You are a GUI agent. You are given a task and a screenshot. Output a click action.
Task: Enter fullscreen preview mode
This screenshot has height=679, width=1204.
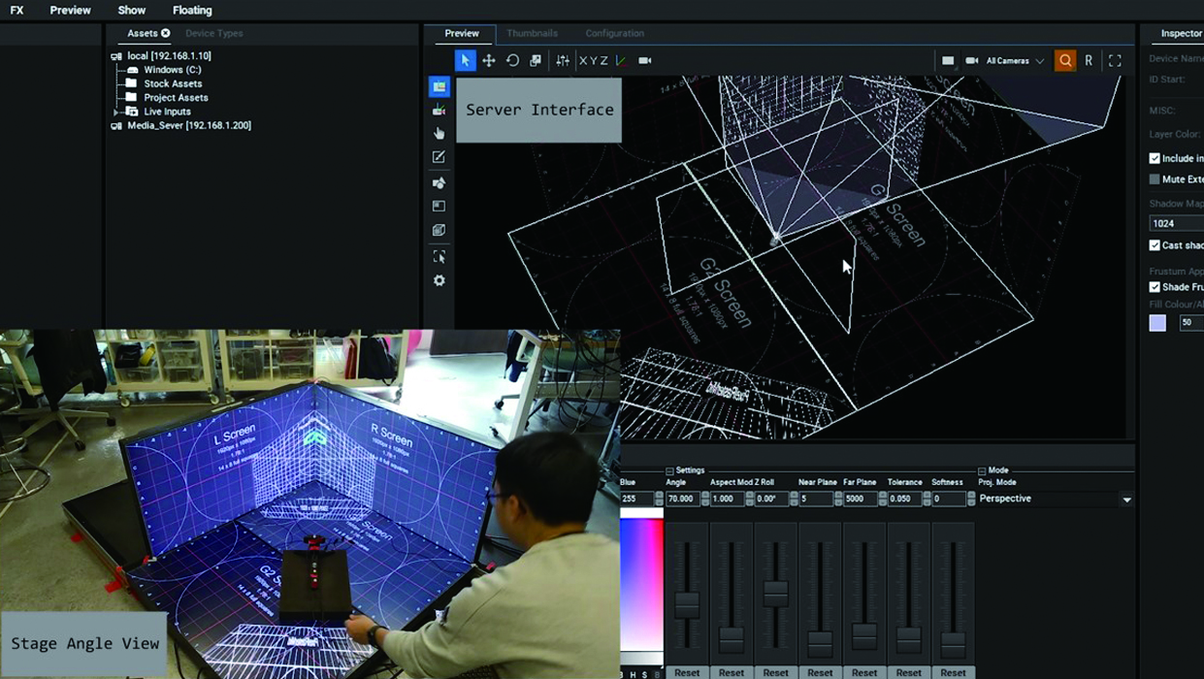(1115, 60)
